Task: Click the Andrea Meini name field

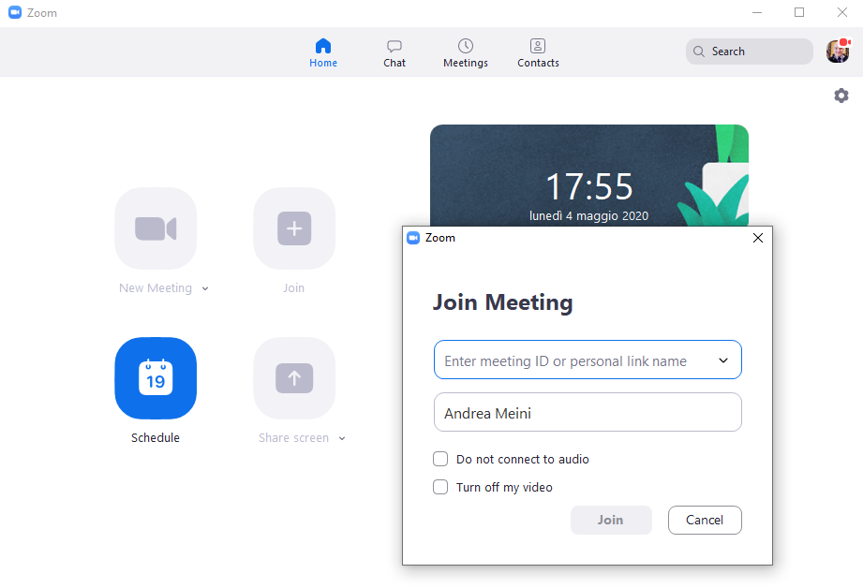Action: [x=588, y=412]
